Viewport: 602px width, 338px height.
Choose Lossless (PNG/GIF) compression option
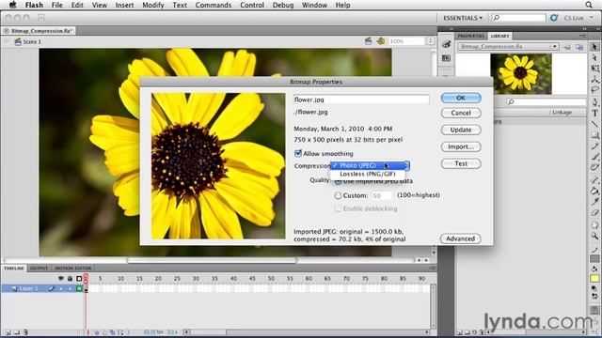tap(368, 174)
